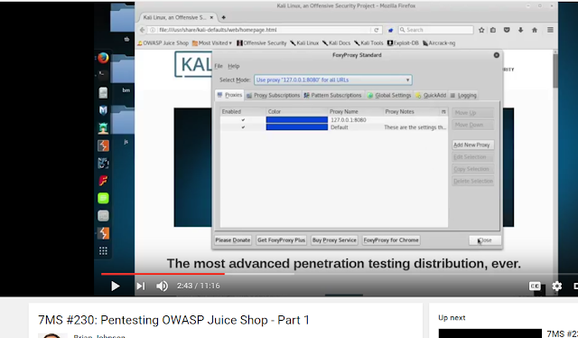Bookmark this page with the star icon
This screenshot has height=338, width=578.
click(481, 30)
